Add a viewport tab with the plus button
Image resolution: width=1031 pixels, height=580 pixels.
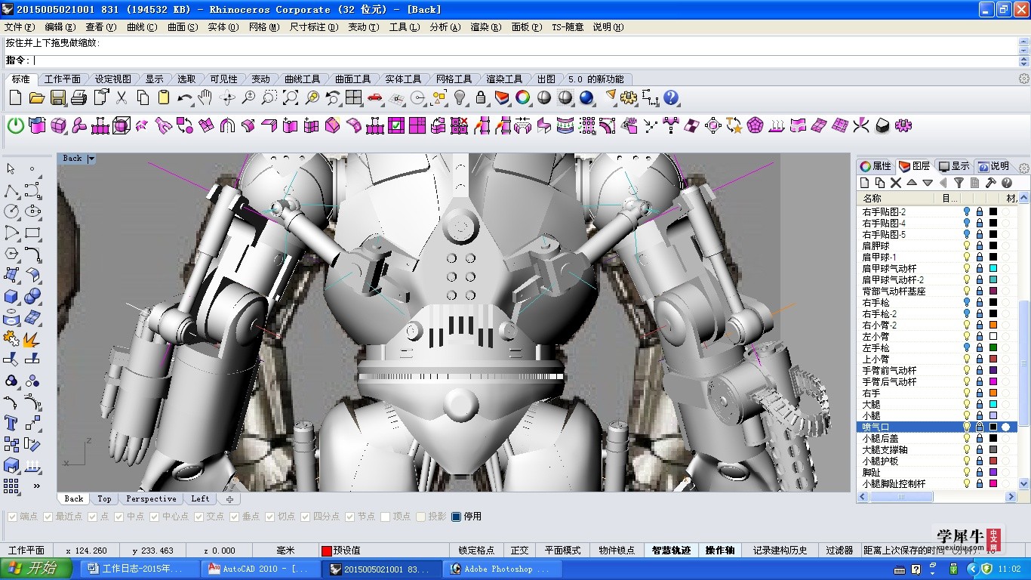pyautogui.click(x=229, y=499)
